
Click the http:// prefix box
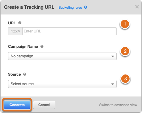click(x=15, y=31)
